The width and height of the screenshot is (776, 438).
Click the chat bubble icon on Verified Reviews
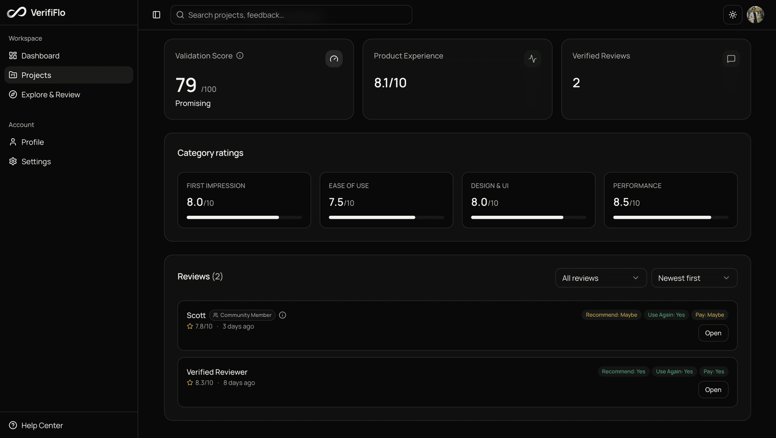coord(731,59)
